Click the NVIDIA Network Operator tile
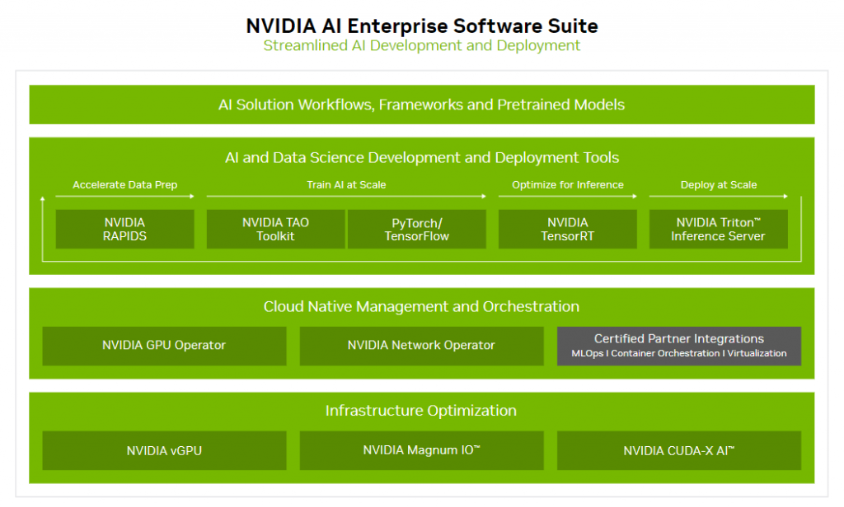This screenshot has height=507, width=844. [421, 346]
